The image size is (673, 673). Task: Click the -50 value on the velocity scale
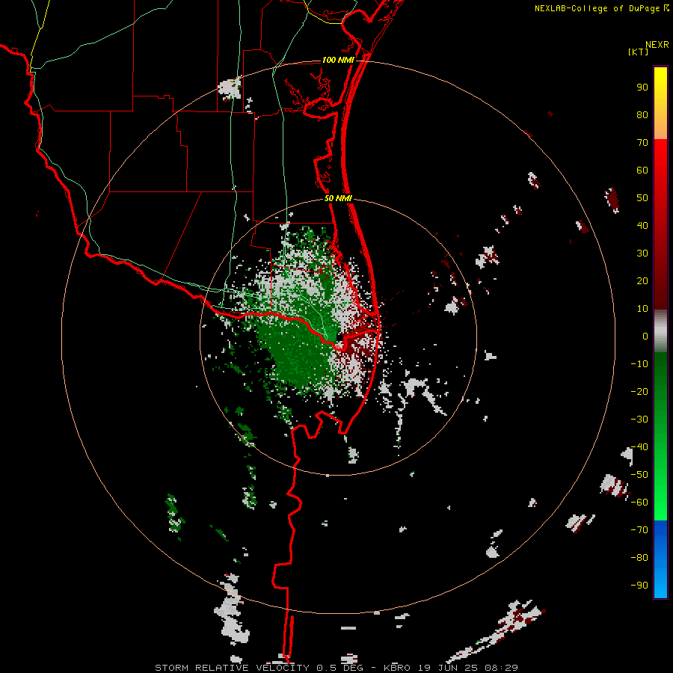tap(639, 475)
